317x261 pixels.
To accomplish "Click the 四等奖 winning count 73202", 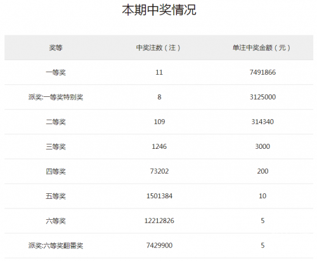I will (x=159, y=171).
